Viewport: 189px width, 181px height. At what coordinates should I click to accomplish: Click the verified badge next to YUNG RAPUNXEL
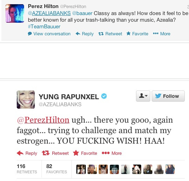(104, 96)
